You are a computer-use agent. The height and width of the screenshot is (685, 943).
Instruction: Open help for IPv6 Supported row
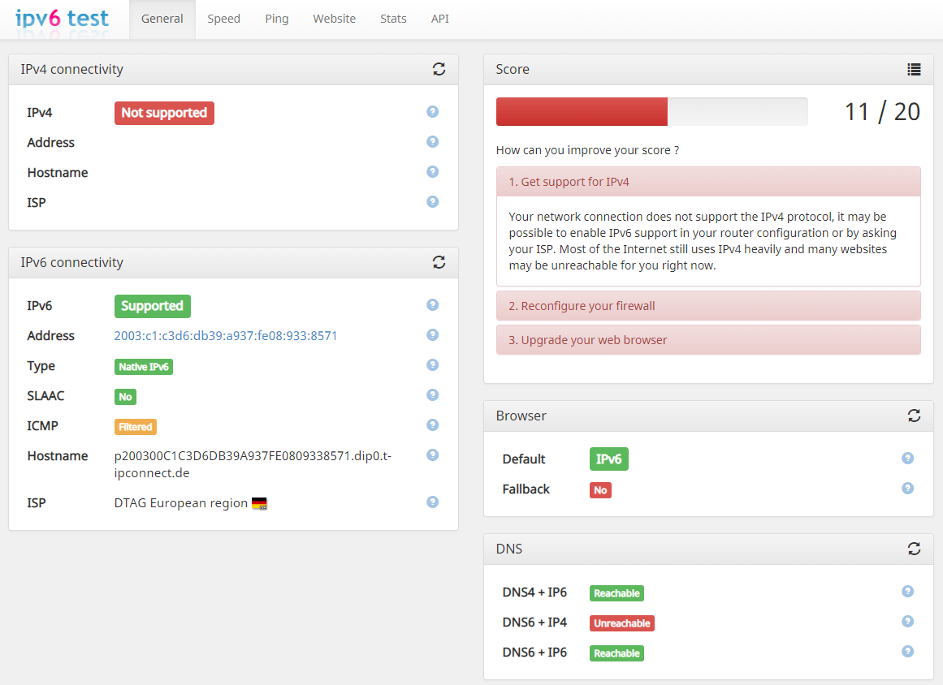(x=432, y=305)
